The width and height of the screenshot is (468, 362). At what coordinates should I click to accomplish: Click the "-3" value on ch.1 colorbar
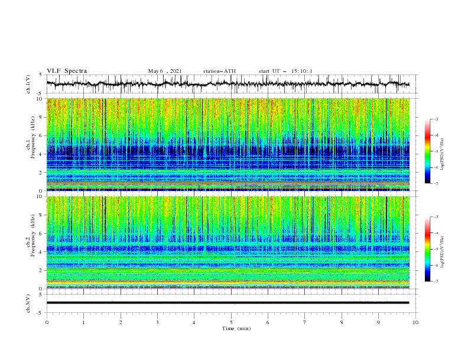pos(435,119)
